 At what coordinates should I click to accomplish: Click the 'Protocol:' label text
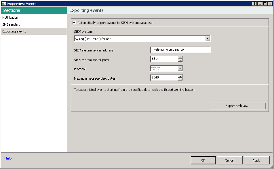pyautogui.click(x=80, y=69)
